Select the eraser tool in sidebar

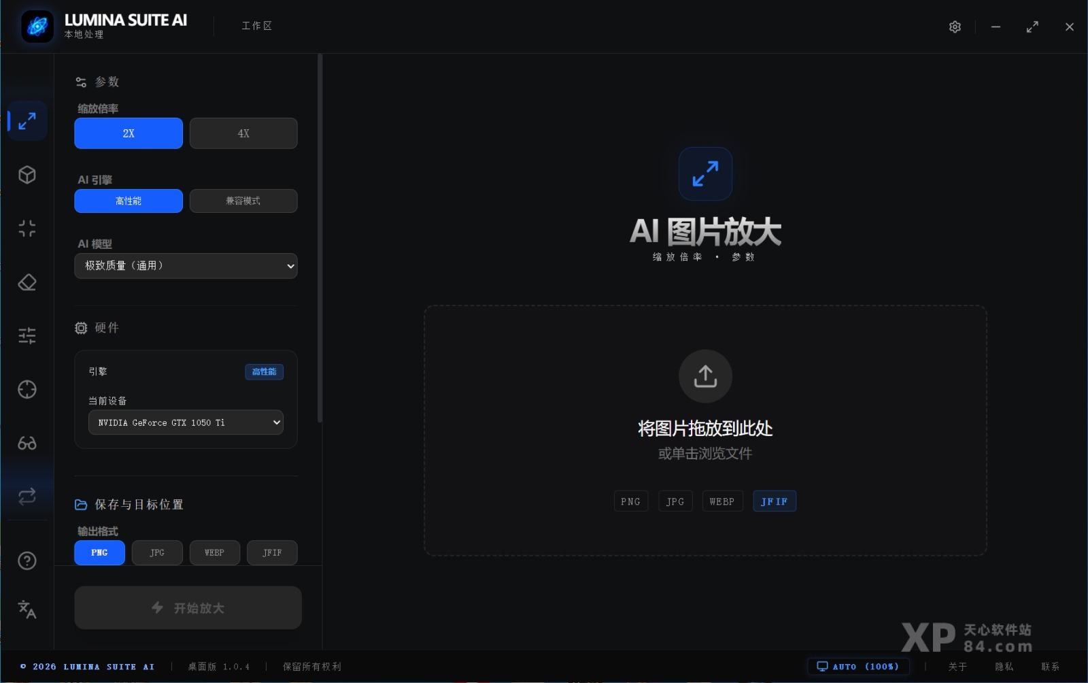click(27, 282)
